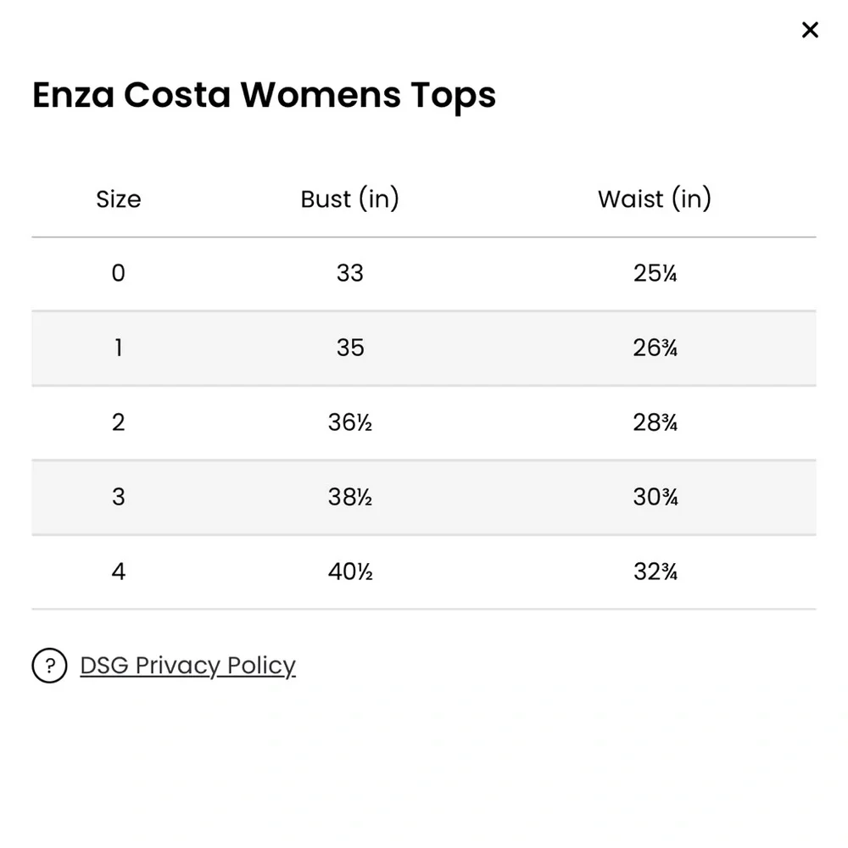
Task: Click the bust value 36½
Action: [x=350, y=422]
